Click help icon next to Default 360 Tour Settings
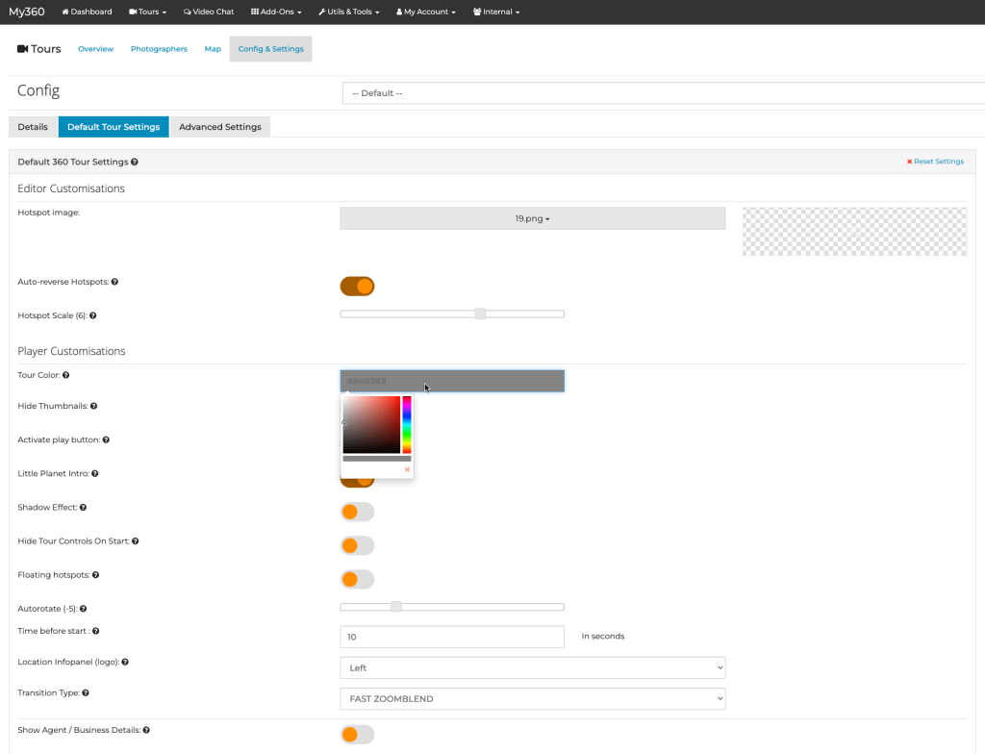The width and height of the screenshot is (985, 754). tap(135, 163)
